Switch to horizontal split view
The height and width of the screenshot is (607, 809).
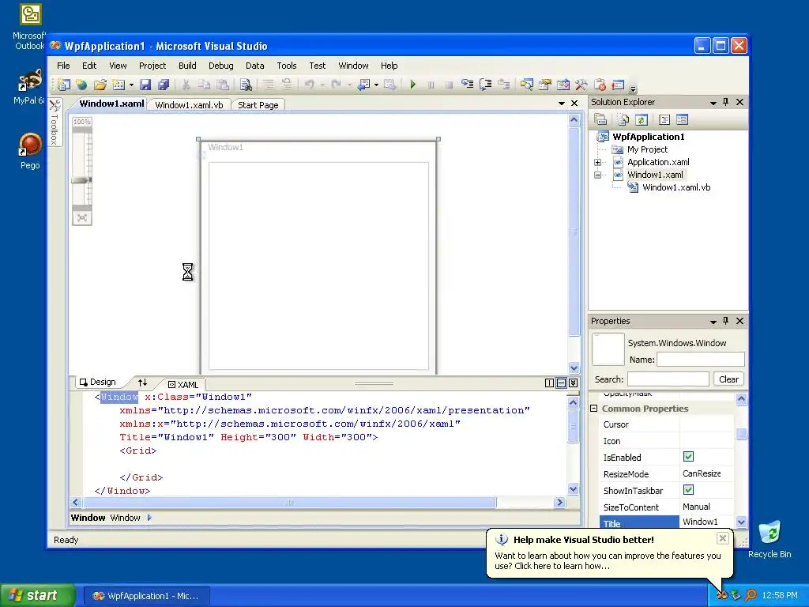click(x=562, y=383)
